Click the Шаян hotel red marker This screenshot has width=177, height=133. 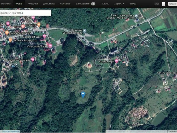pos(23,27)
